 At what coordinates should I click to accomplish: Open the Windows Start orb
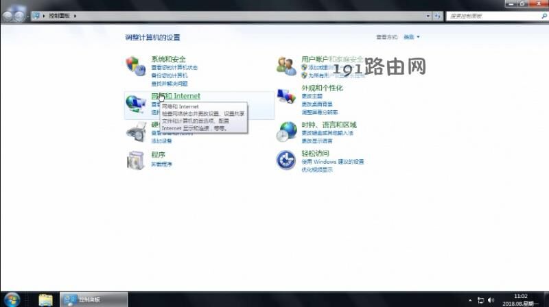click(12, 299)
